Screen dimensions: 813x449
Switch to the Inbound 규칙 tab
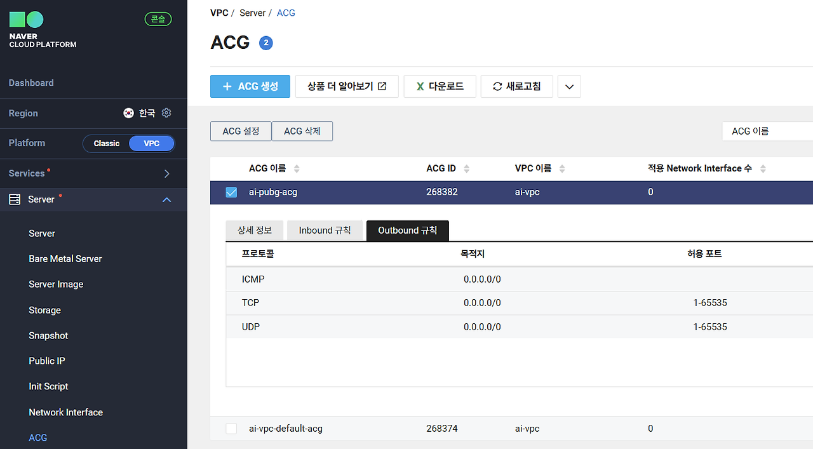coord(325,230)
